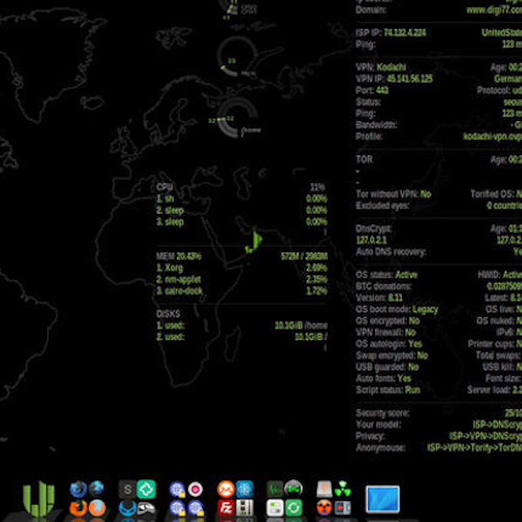Open the pink circle icon in the dock
The height and width of the screenshot is (522, 522).
point(197,489)
